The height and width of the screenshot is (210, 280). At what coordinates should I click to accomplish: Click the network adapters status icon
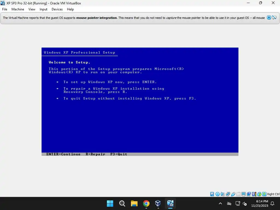228,194
